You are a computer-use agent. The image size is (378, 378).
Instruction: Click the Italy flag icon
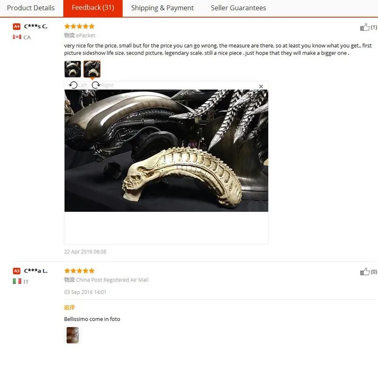(17, 281)
